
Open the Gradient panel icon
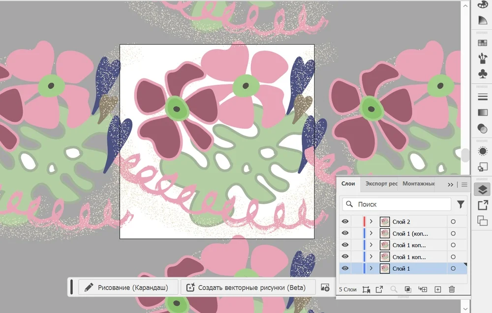pos(482,113)
